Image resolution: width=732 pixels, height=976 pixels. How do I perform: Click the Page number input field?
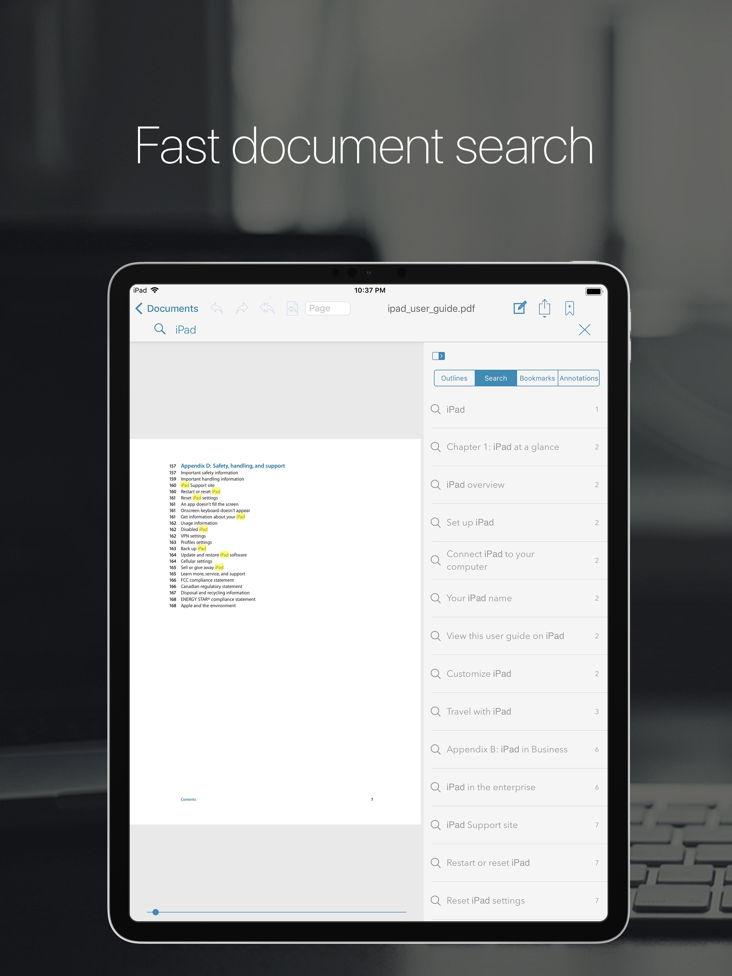(327, 308)
